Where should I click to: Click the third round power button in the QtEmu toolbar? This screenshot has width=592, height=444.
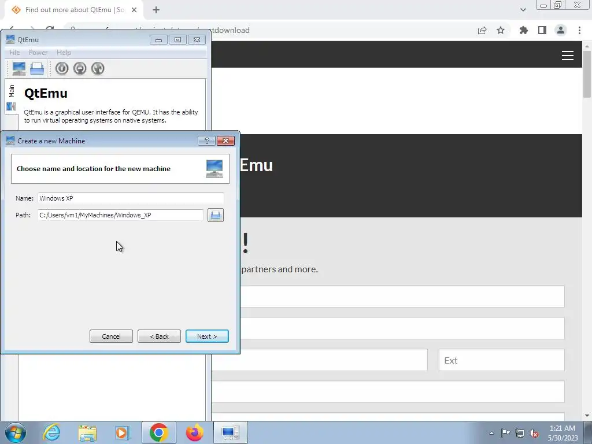pos(98,68)
